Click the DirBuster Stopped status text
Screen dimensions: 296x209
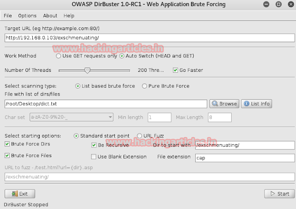point(26,205)
